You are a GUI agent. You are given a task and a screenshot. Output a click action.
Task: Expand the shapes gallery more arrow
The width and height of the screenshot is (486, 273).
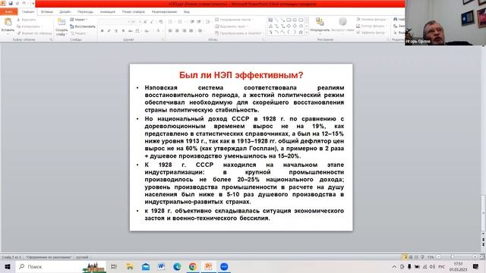pos(307,33)
